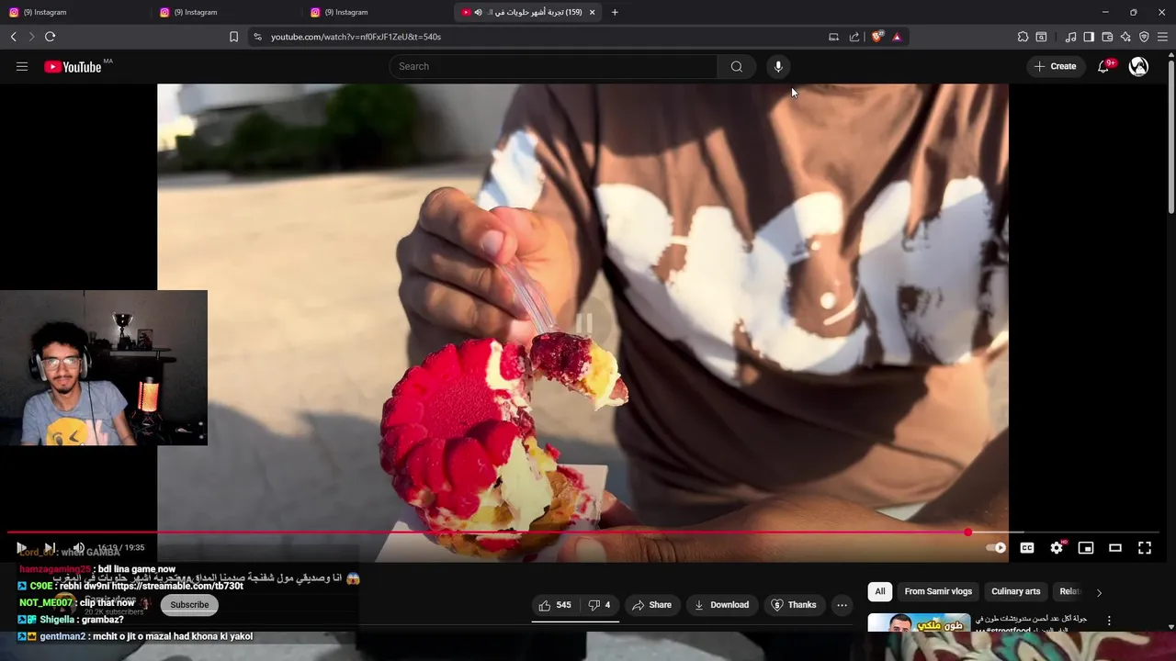The height and width of the screenshot is (661, 1176).
Task: Select the From Samir vlogs chip
Action: 938,591
